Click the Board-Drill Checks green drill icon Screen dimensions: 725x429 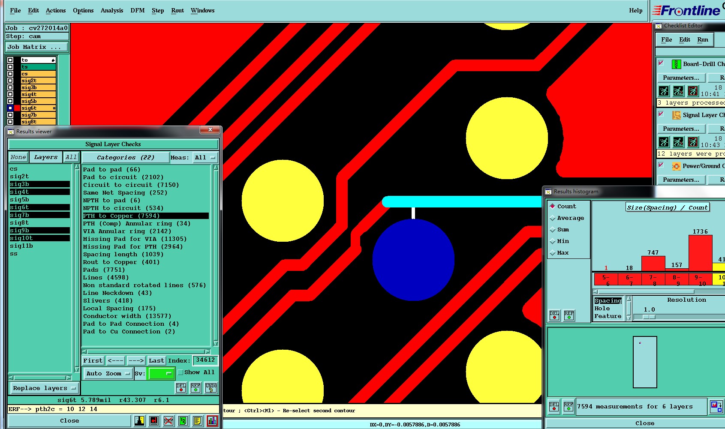676,64
